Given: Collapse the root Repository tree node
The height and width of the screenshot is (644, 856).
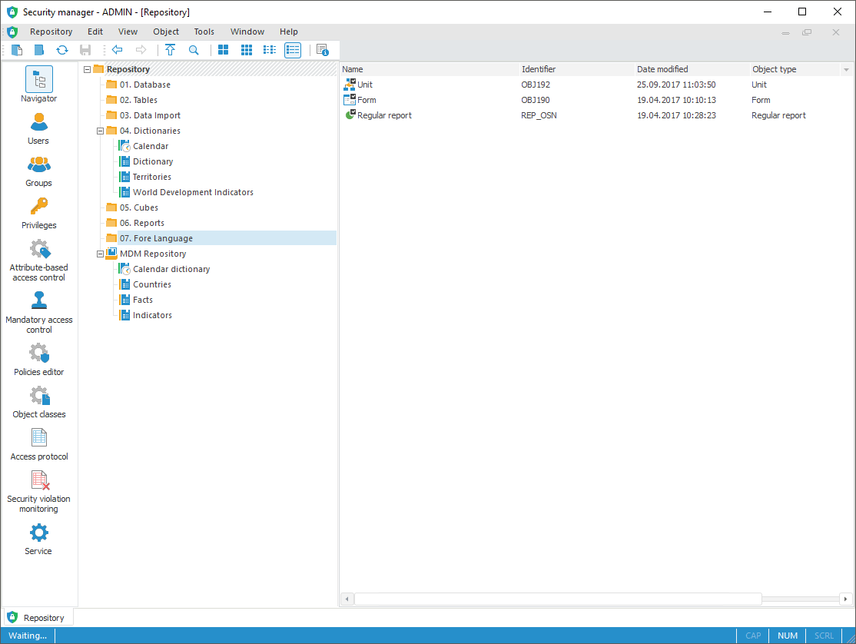Looking at the screenshot, I should (x=87, y=69).
